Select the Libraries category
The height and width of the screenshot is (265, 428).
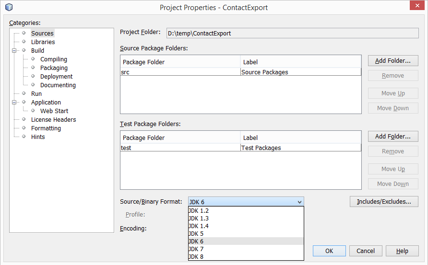click(x=43, y=42)
